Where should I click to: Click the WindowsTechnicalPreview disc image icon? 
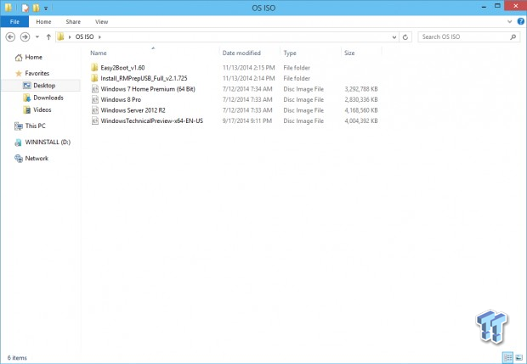(x=95, y=121)
